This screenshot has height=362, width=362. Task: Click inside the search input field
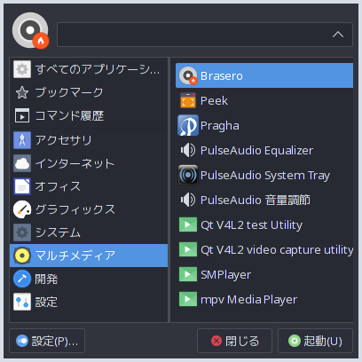[193, 35]
